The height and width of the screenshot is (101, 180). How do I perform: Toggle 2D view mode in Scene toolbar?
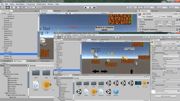click(59, 13)
